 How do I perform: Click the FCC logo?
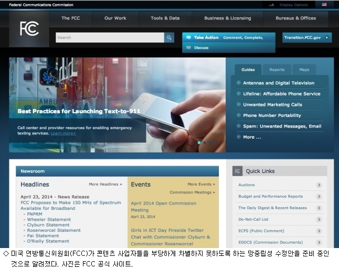(x=29, y=29)
